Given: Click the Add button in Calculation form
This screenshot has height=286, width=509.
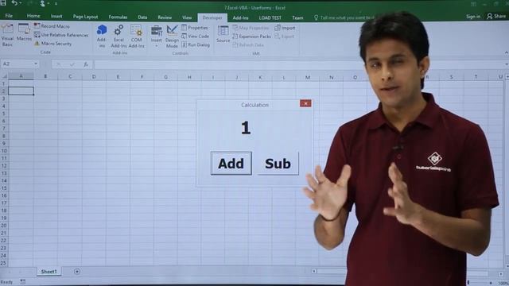Looking at the screenshot, I should tap(231, 164).
